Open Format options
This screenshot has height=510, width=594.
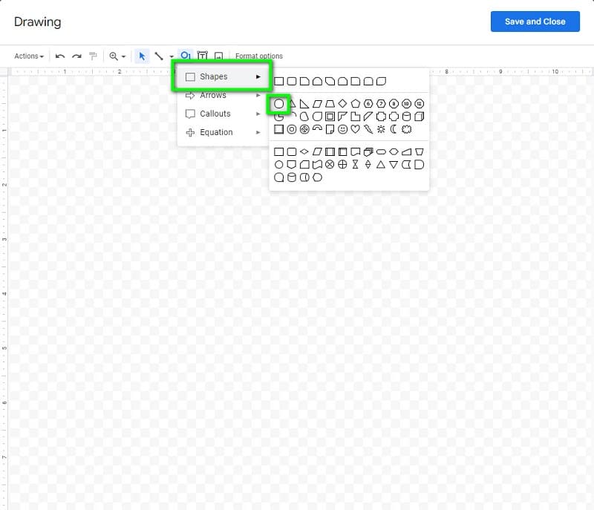[x=258, y=56]
